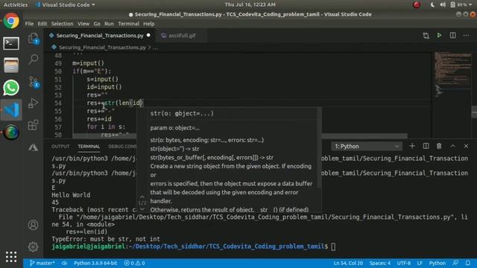Create a new terminal with plus icon
The width and height of the screenshot is (477, 268).
click(412, 146)
